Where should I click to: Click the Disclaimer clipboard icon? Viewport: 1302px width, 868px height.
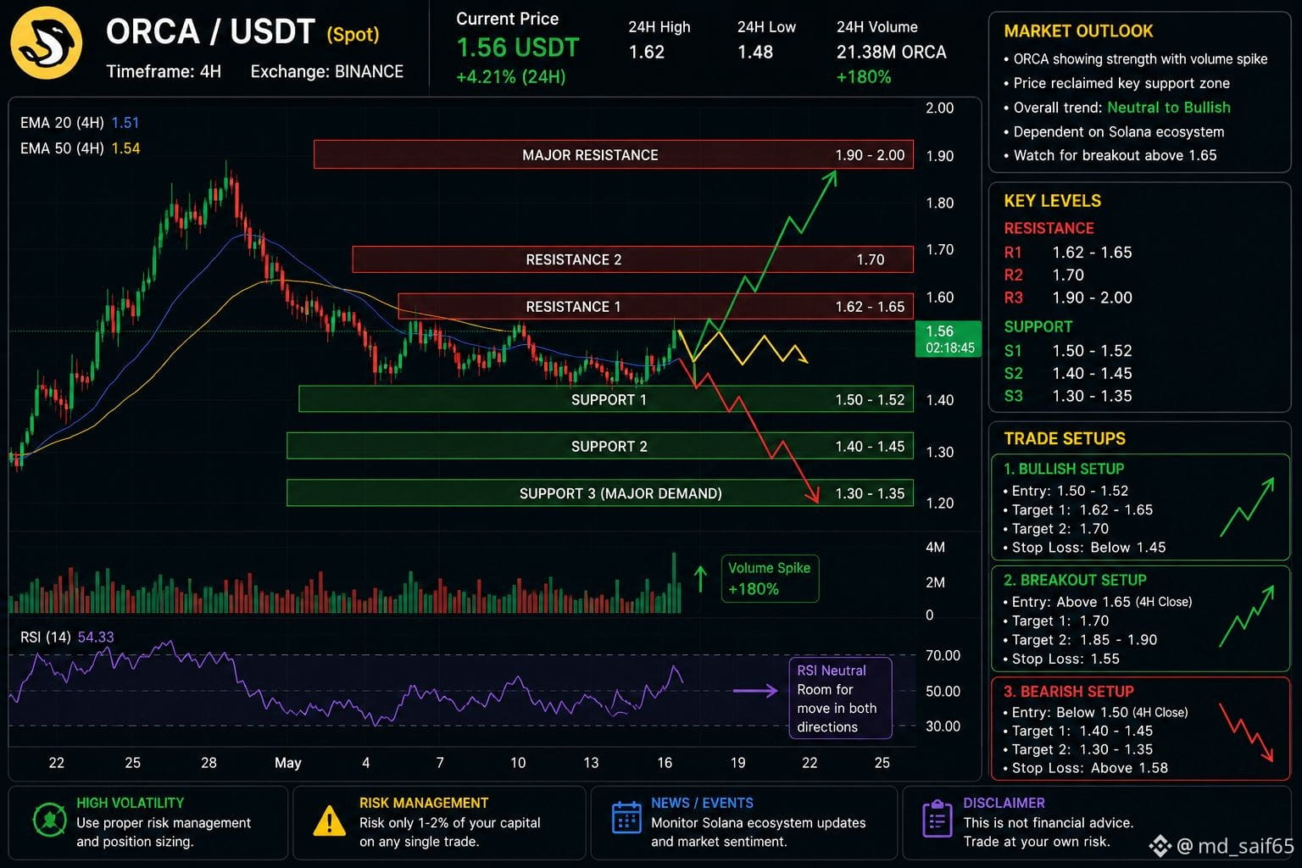pos(937,819)
